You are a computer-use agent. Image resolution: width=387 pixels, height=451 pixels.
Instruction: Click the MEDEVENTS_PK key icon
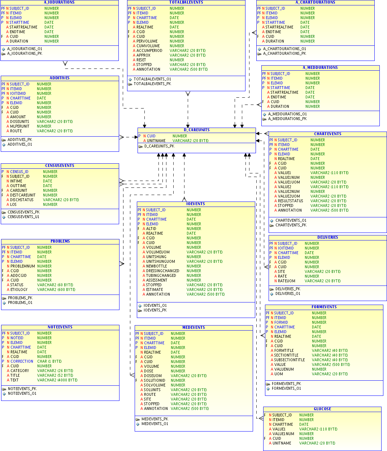click(138, 419)
